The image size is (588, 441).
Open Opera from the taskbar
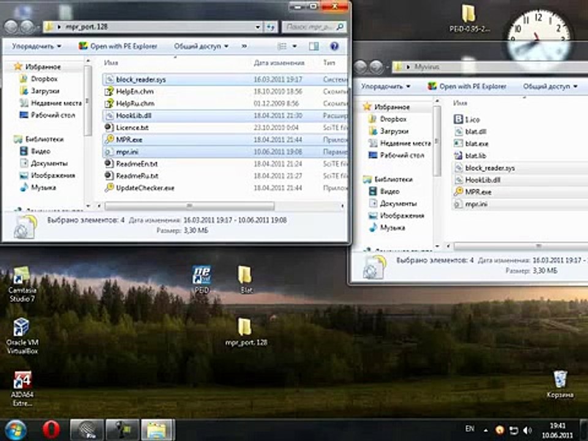(51, 430)
